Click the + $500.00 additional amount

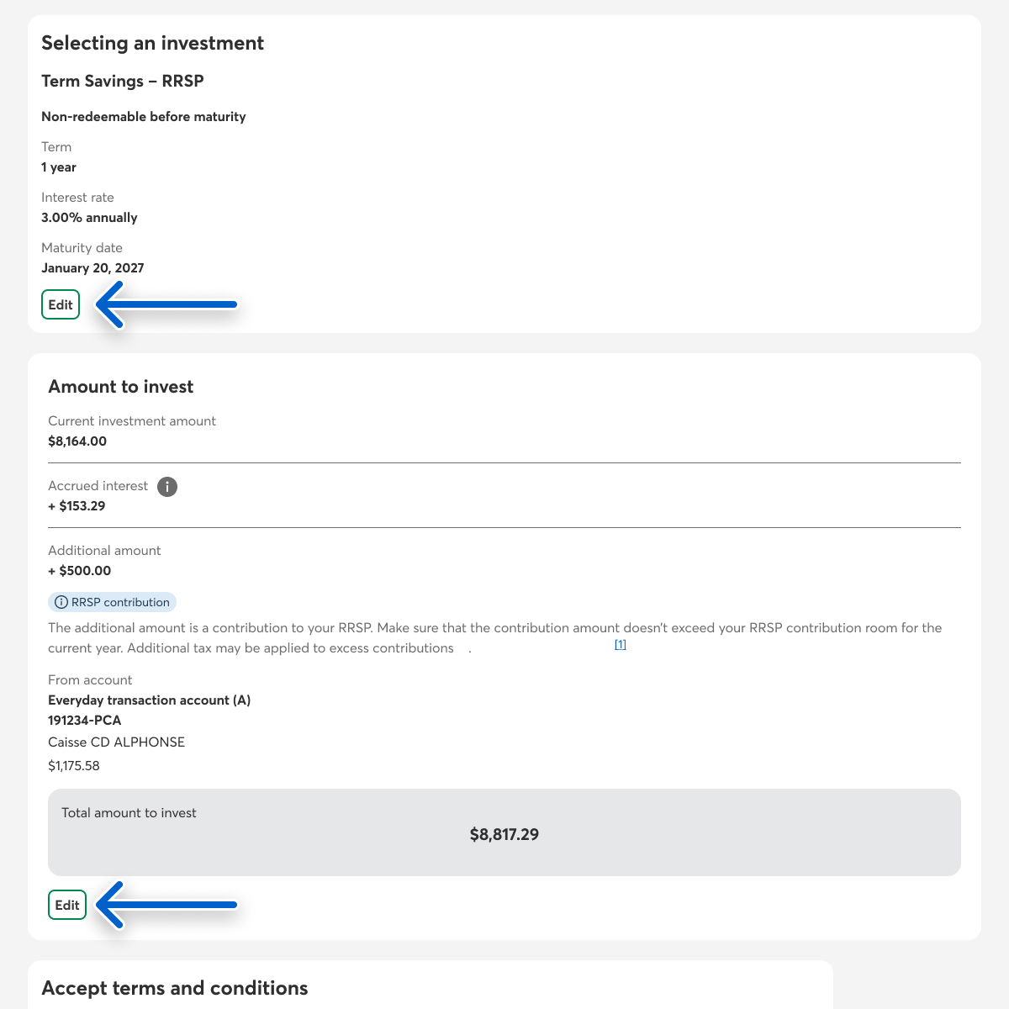coord(79,571)
